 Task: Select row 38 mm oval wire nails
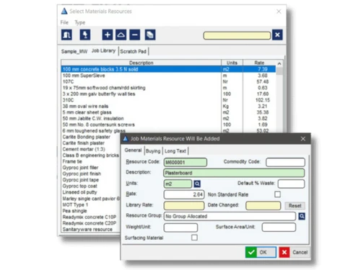[168, 106]
